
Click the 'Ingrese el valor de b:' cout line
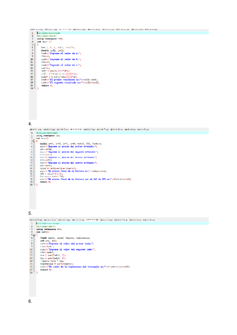pos(61,59)
